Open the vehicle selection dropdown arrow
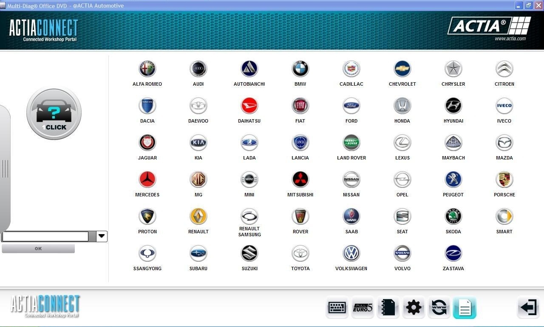The width and height of the screenshot is (544, 327). coord(102,236)
